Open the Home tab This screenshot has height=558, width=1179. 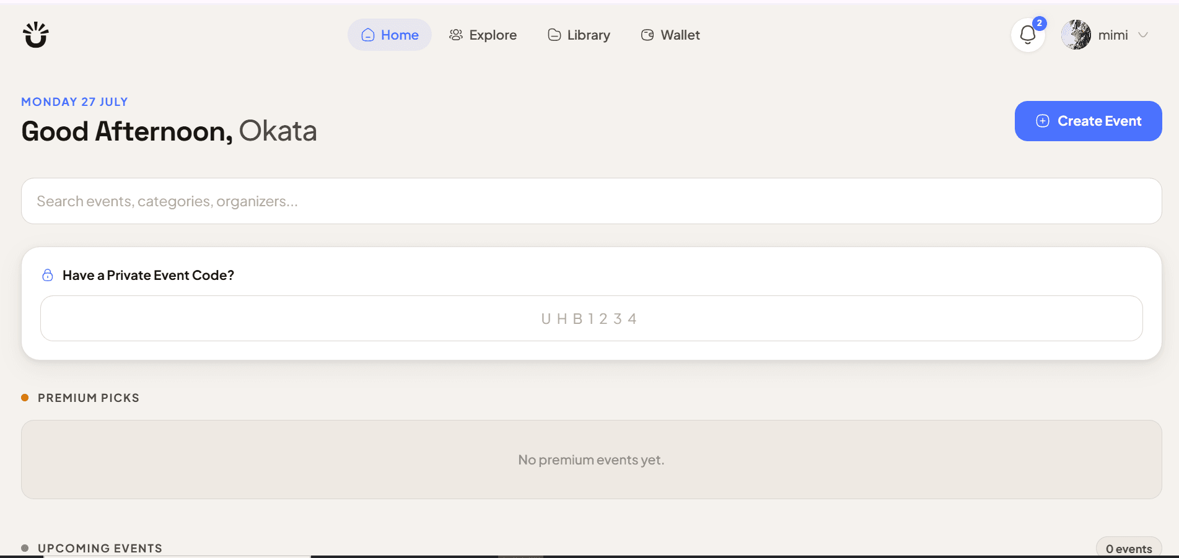[x=390, y=35]
